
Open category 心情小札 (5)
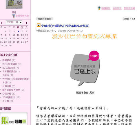coord(9,94)
